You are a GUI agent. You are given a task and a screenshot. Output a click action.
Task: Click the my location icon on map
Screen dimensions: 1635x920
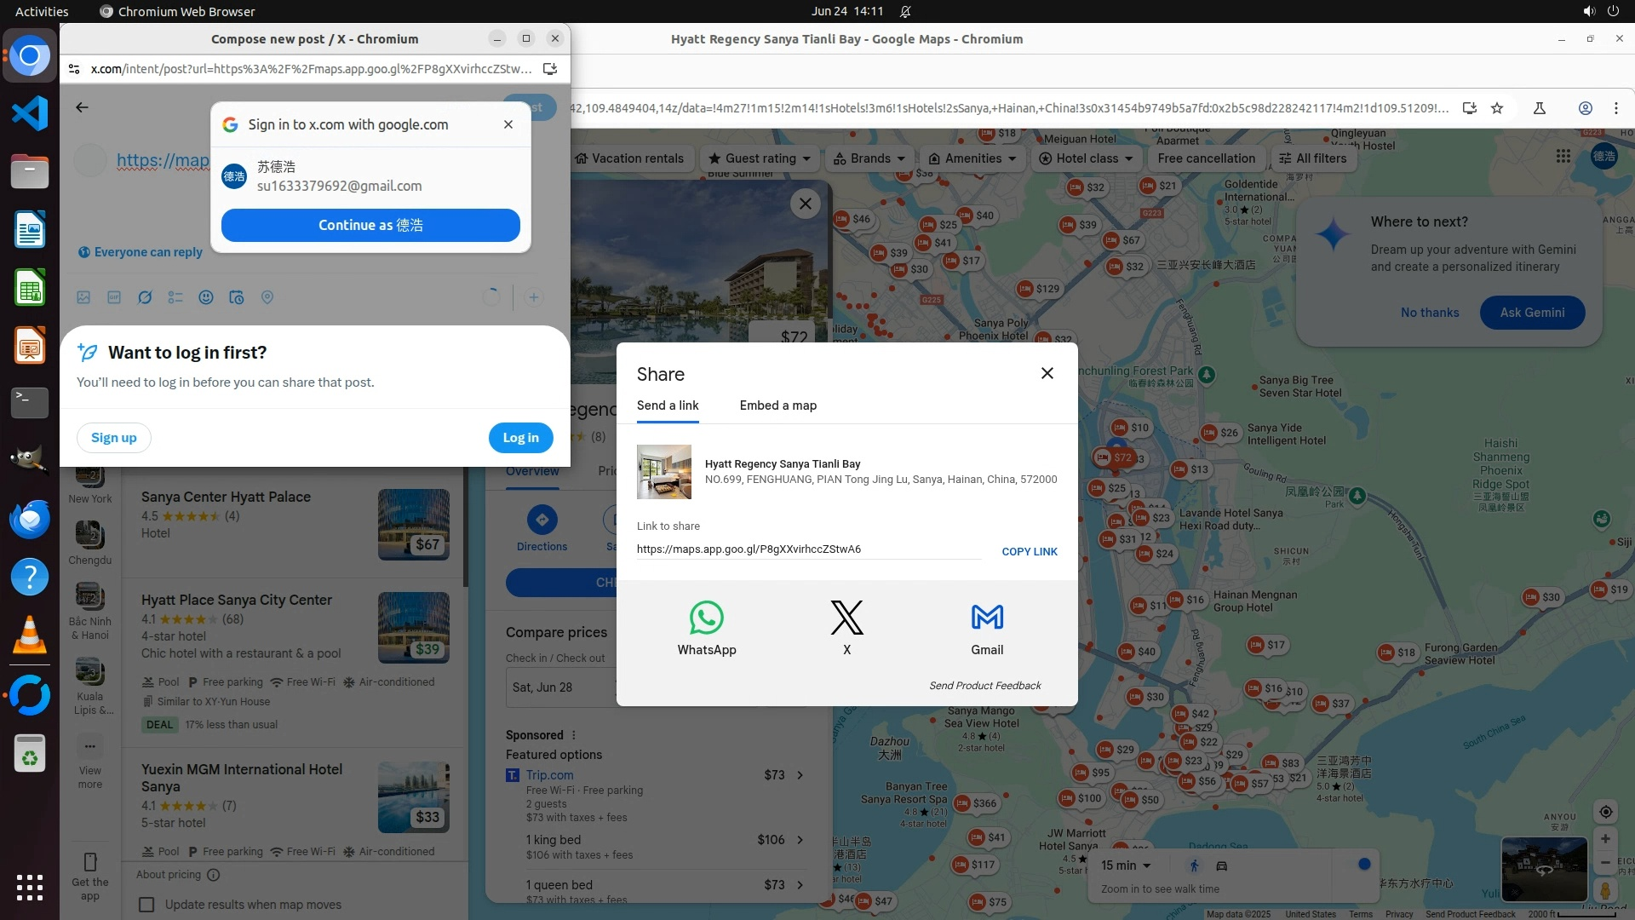pos(1605,812)
